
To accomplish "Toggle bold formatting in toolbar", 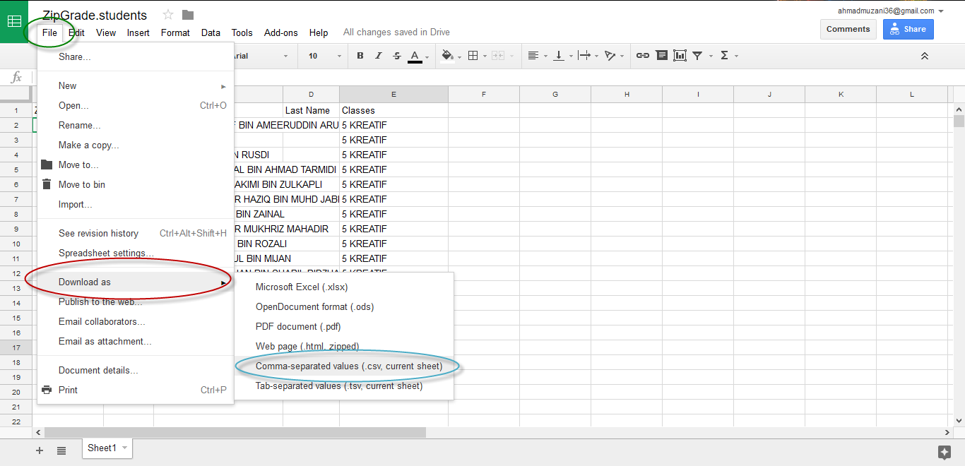I will (360, 56).
